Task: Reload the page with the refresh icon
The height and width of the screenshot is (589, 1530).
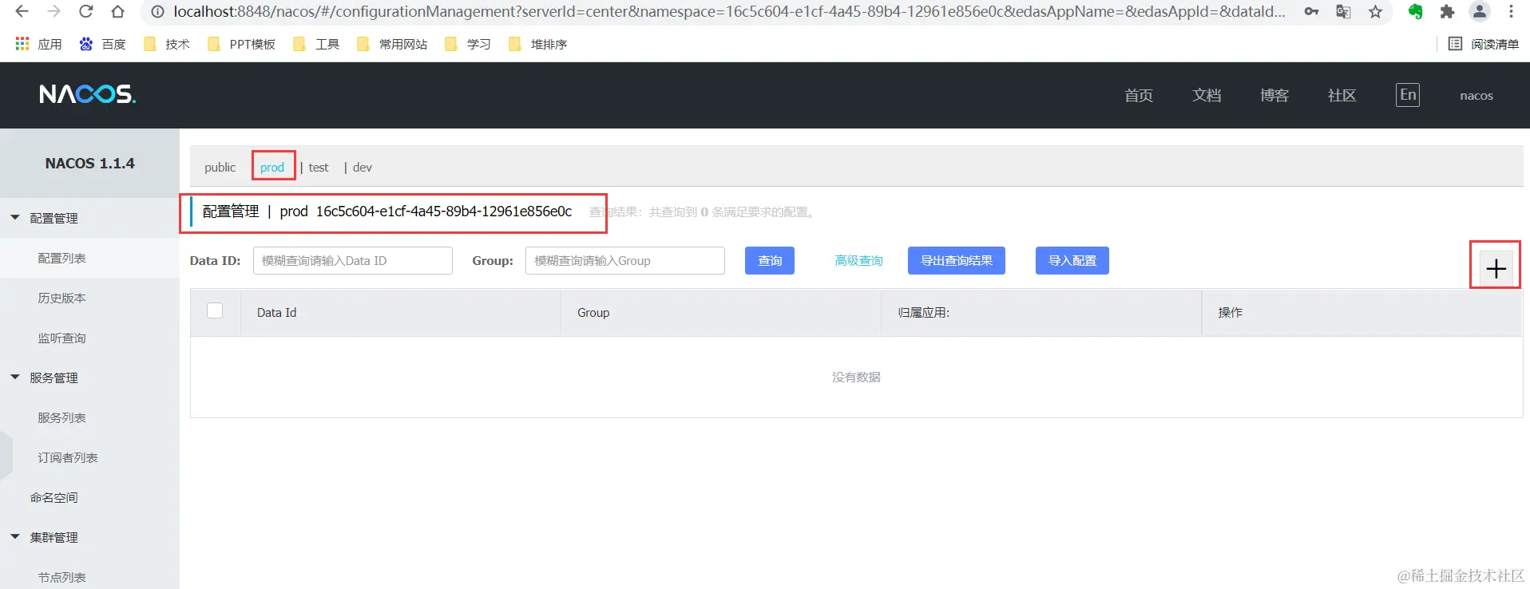Action: pos(85,11)
